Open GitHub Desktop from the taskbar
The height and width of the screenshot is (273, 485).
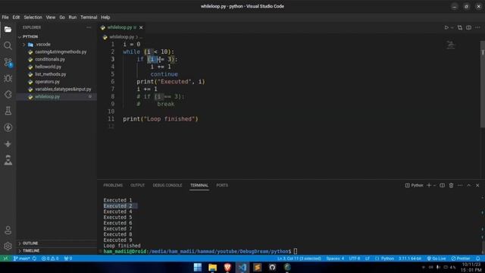[x=272, y=267]
